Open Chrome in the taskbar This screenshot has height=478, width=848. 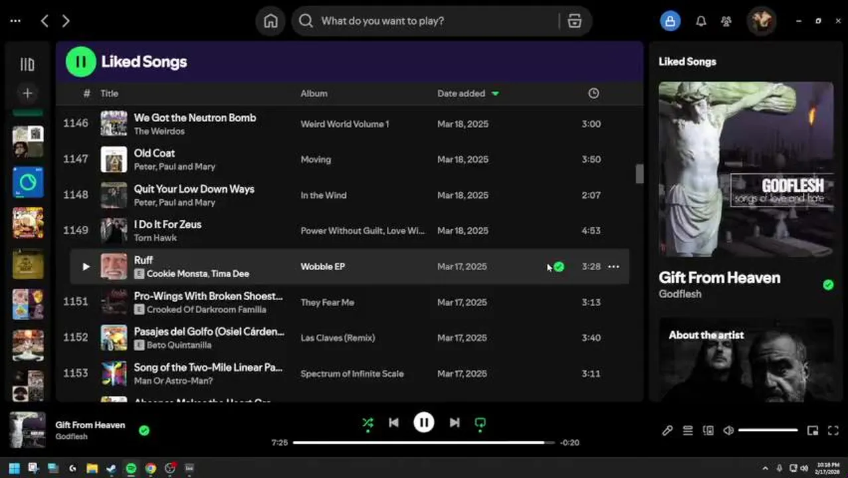[x=151, y=468]
